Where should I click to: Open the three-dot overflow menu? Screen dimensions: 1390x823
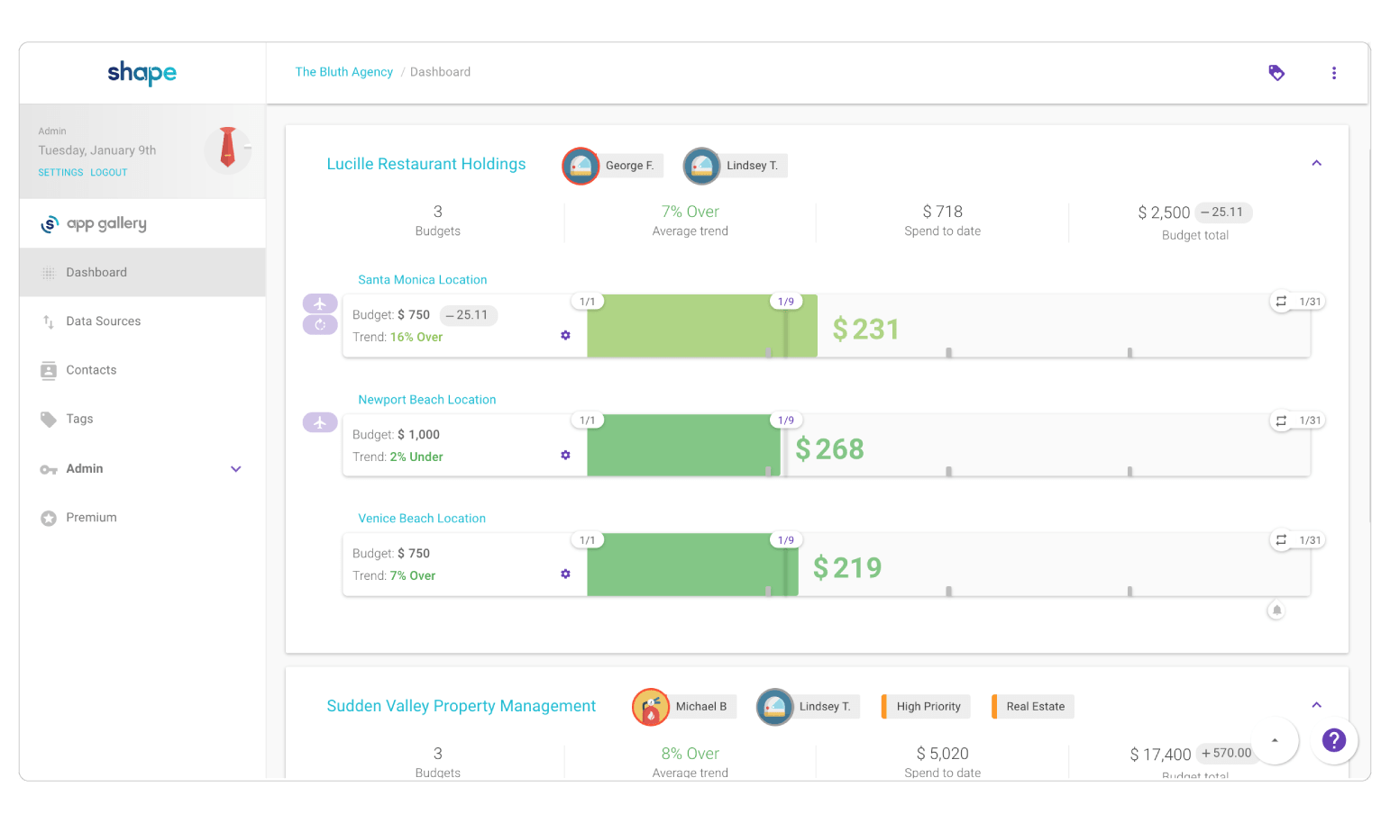tap(1334, 73)
